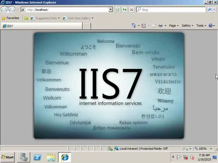Select the localhost address field
218x163 pixels.
point(67,10)
